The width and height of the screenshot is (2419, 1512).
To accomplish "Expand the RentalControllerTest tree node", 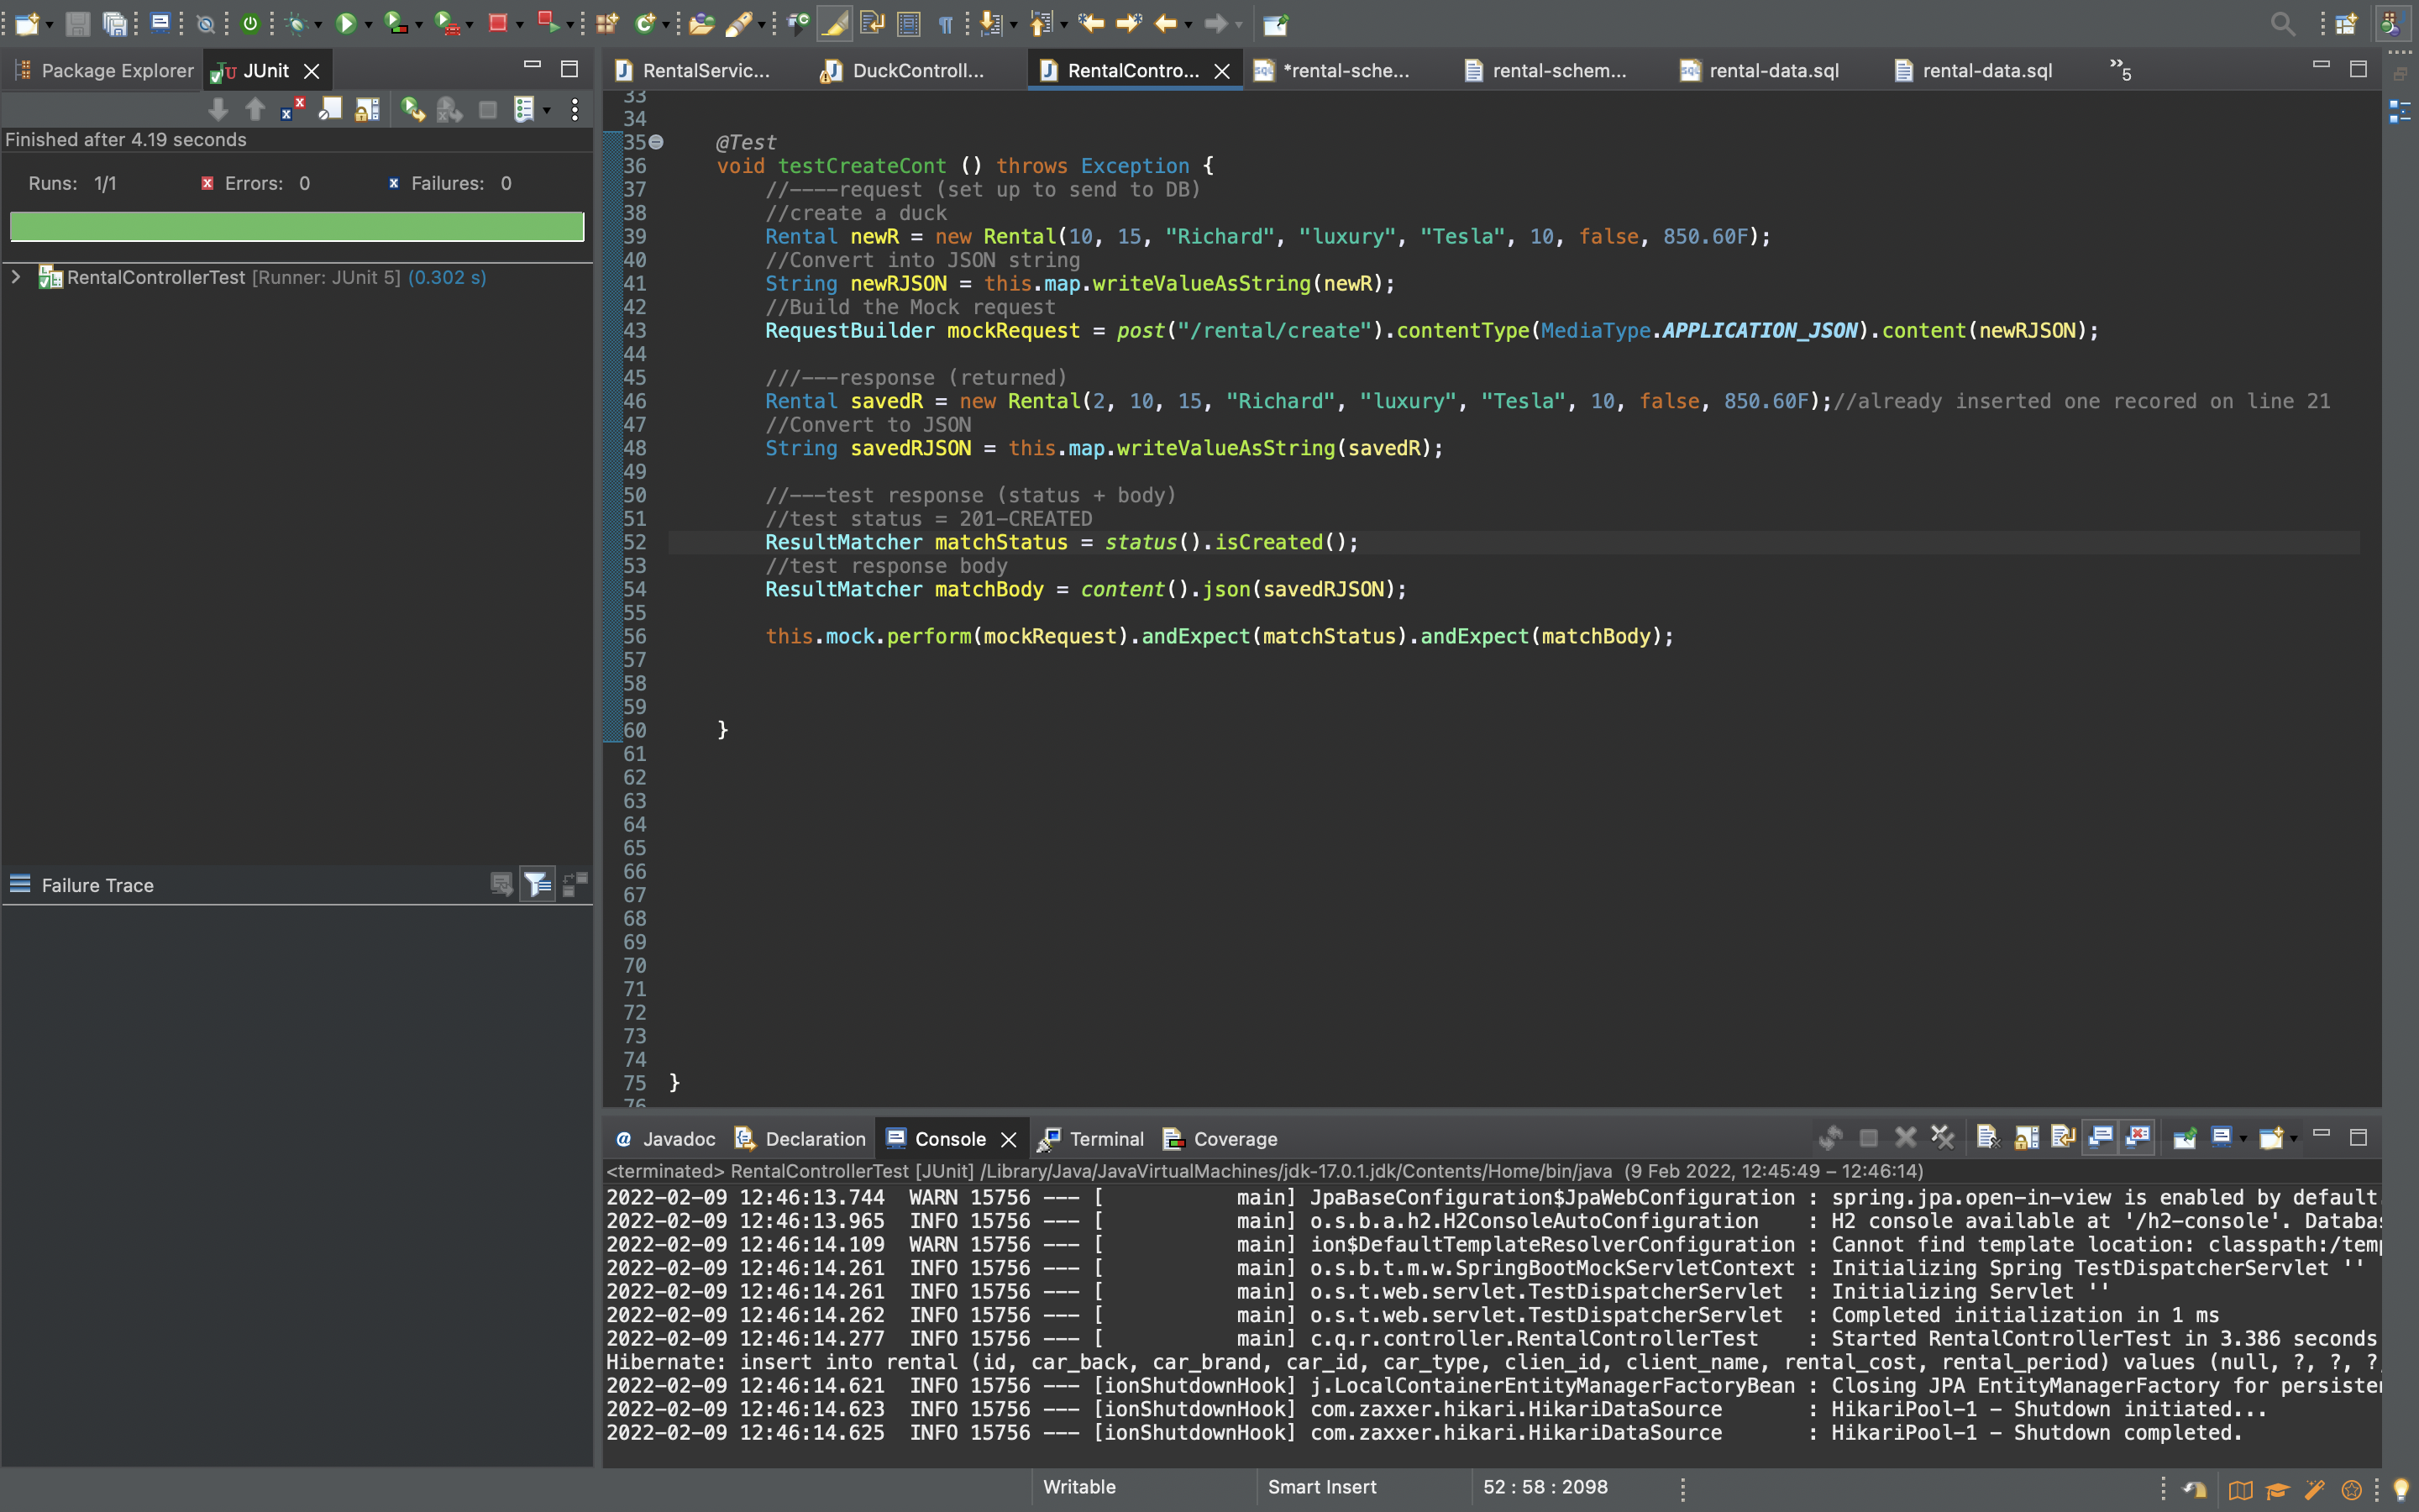I will 16,277.
